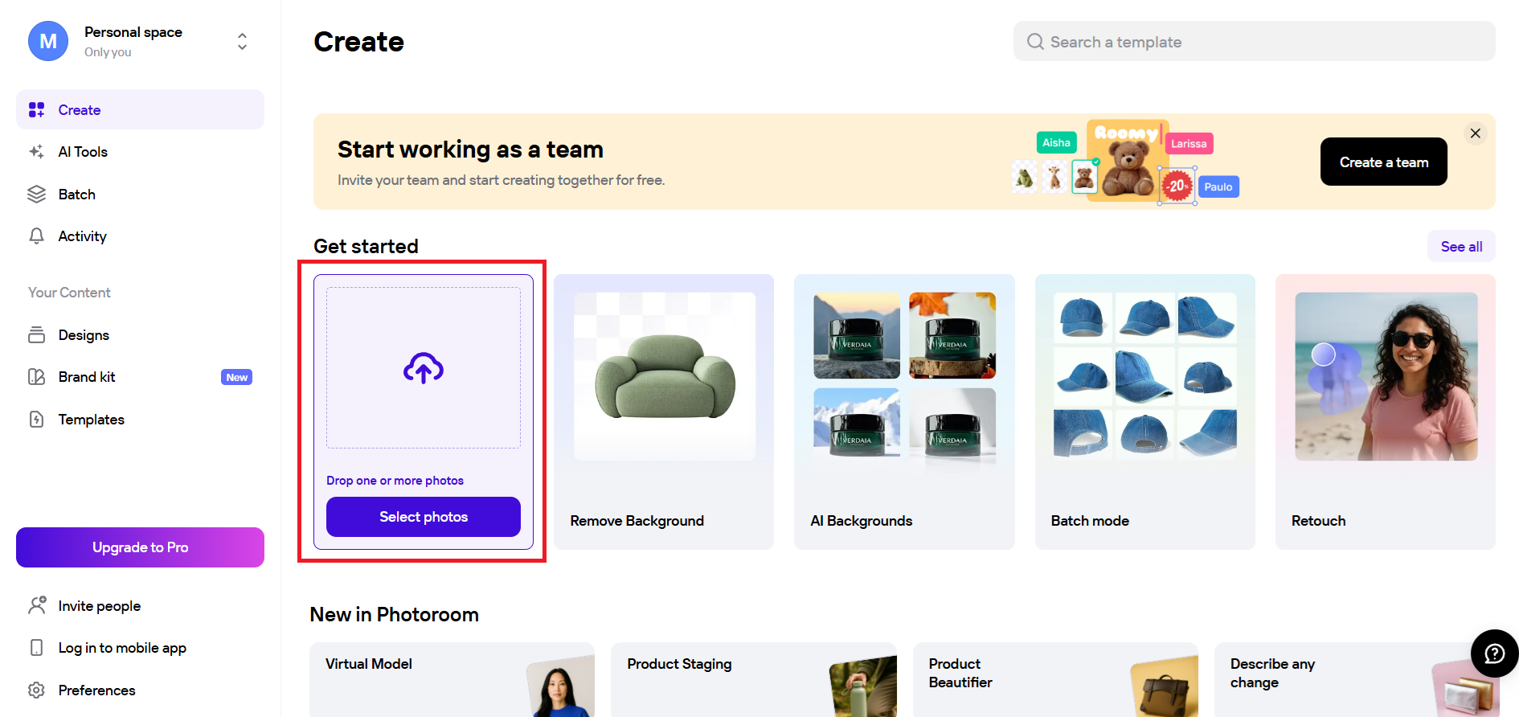The width and height of the screenshot is (1523, 717).
Task: Expand the Personal space workspace switcher
Action: point(242,41)
